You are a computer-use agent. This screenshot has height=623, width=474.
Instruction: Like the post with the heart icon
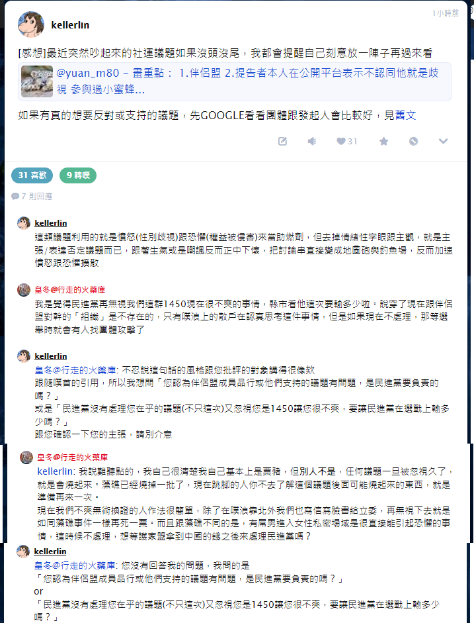tap(340, 141)
